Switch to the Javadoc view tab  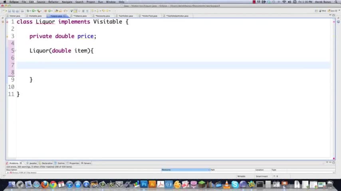[32, 163]
